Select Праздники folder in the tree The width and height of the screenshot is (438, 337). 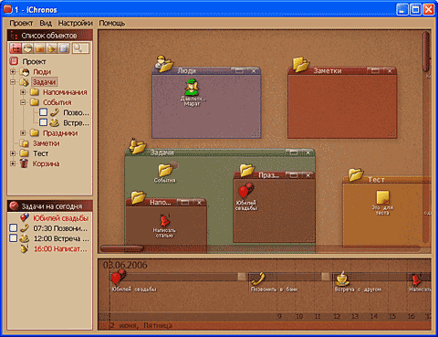pyautogui.click(x=60, y=133)
